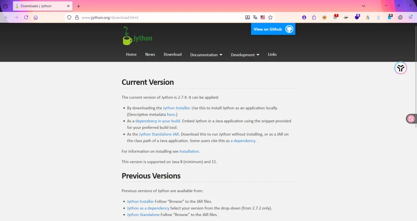Click the extension icon with 0 badge
This screenshot has height=221, width=417.
coord(390,17)
